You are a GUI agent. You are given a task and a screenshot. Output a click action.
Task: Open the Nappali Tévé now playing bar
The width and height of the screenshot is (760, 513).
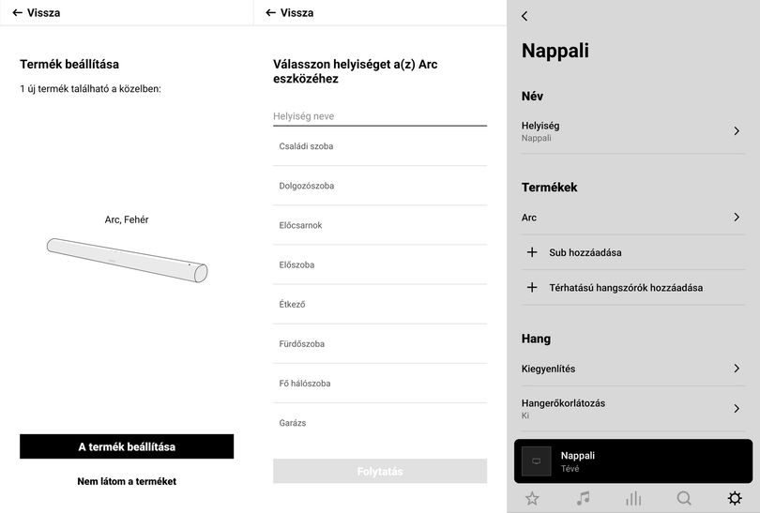633,461
